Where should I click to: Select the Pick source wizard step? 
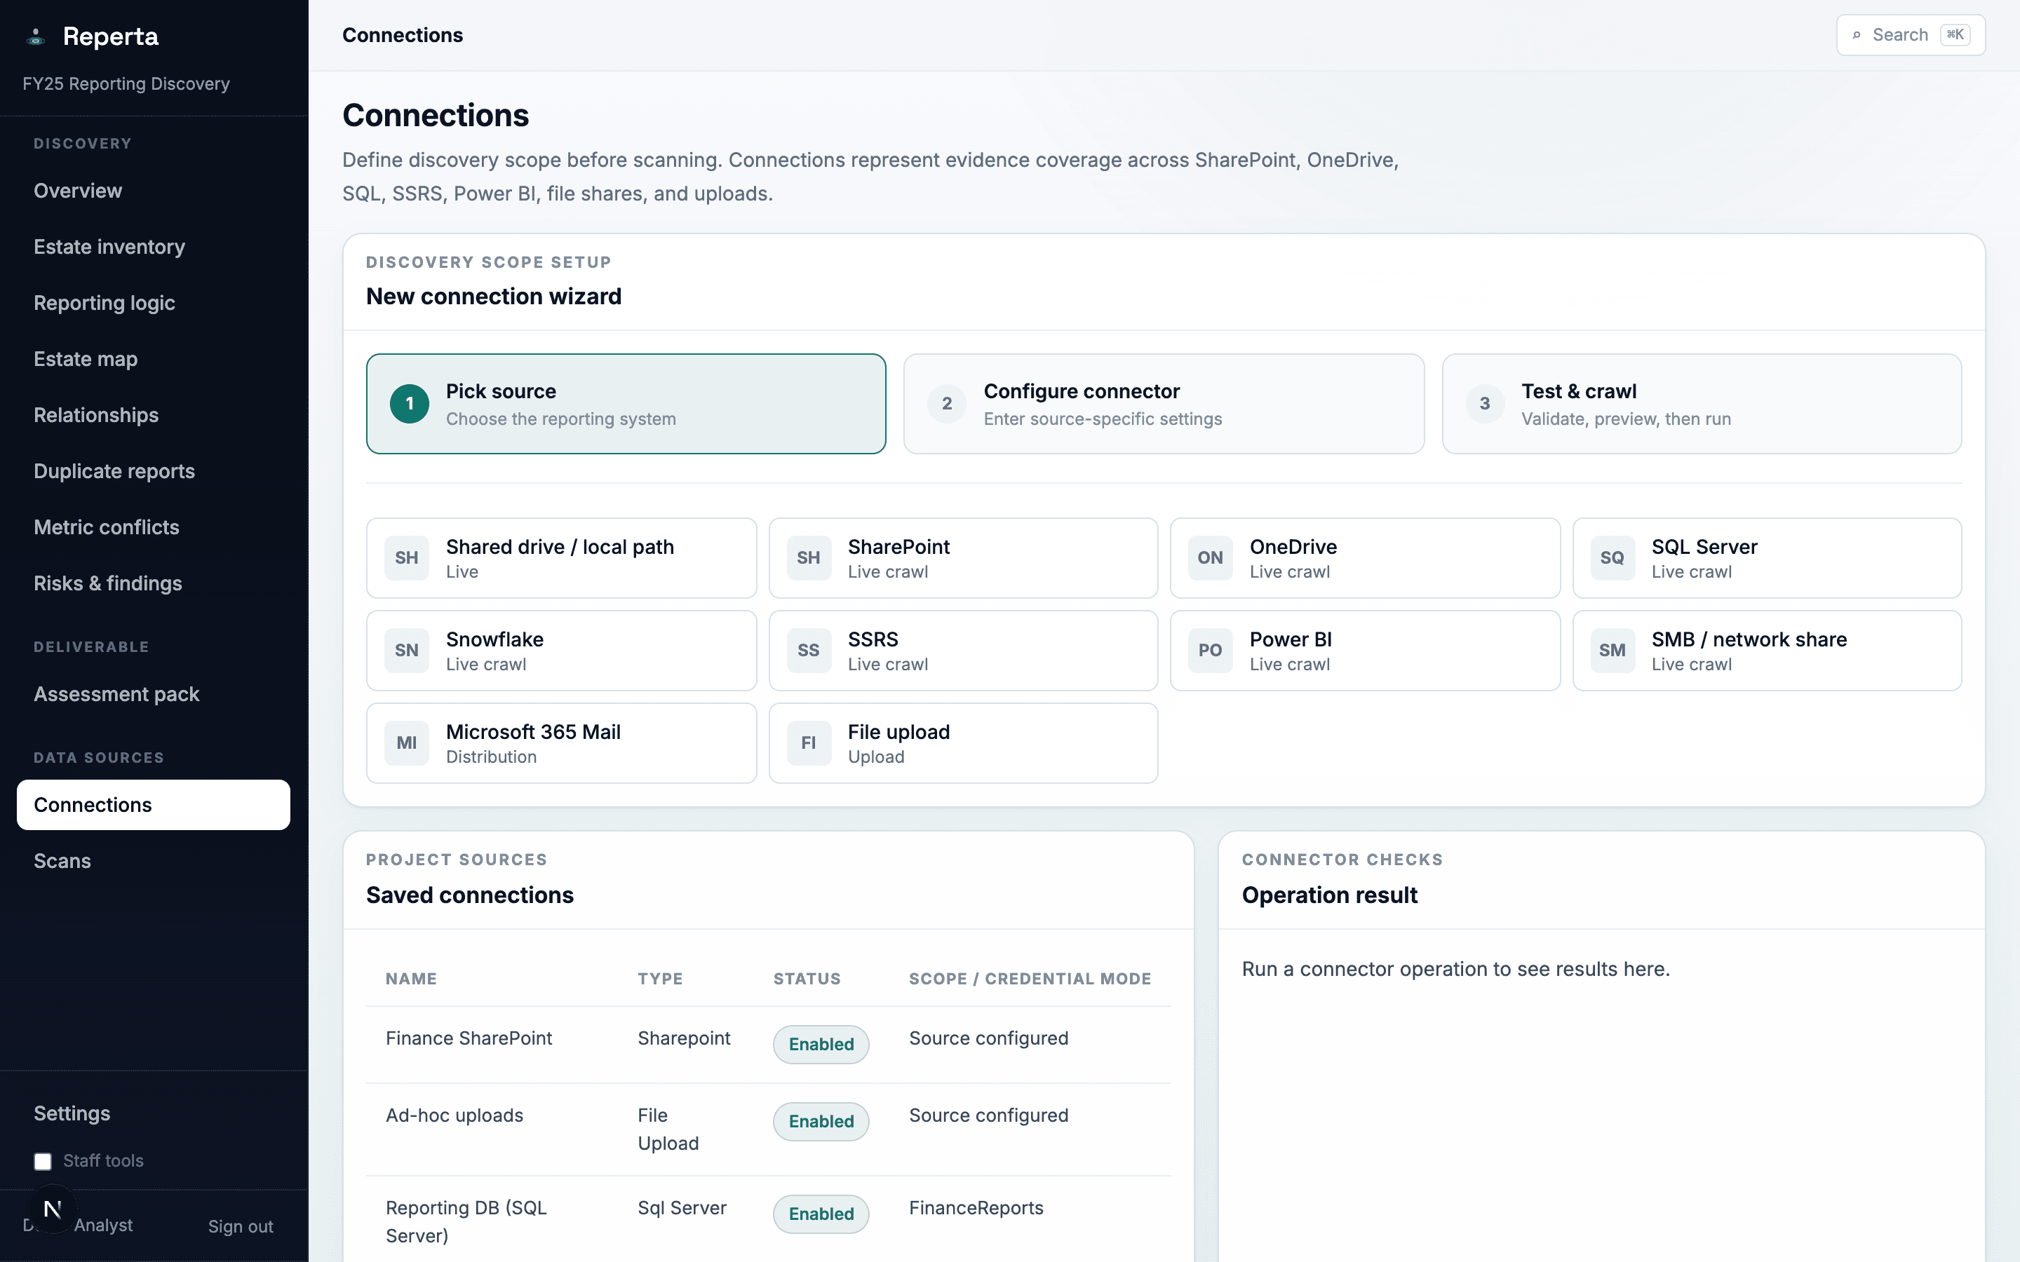tap(626, 404)
